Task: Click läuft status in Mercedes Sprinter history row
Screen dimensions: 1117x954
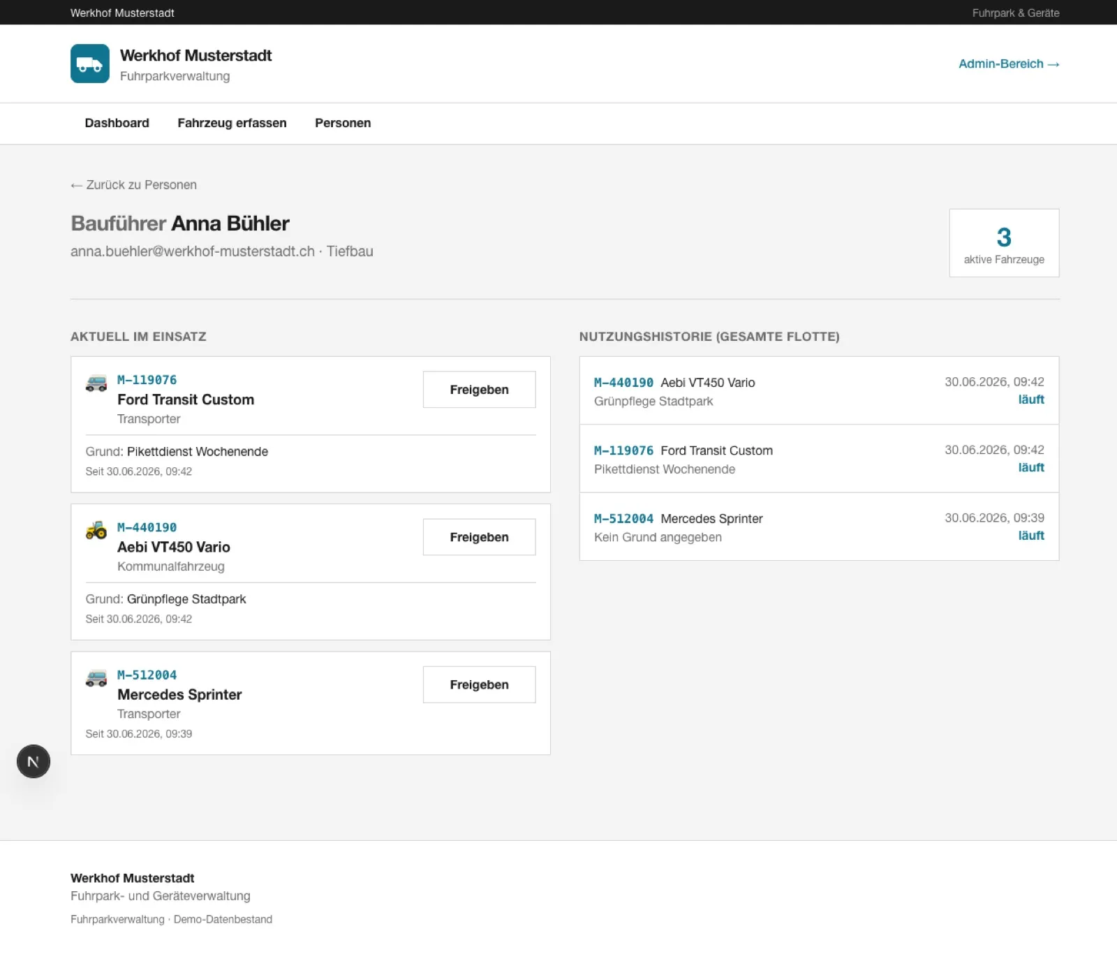Action: pyautogui.click(x=1031, y=536)
